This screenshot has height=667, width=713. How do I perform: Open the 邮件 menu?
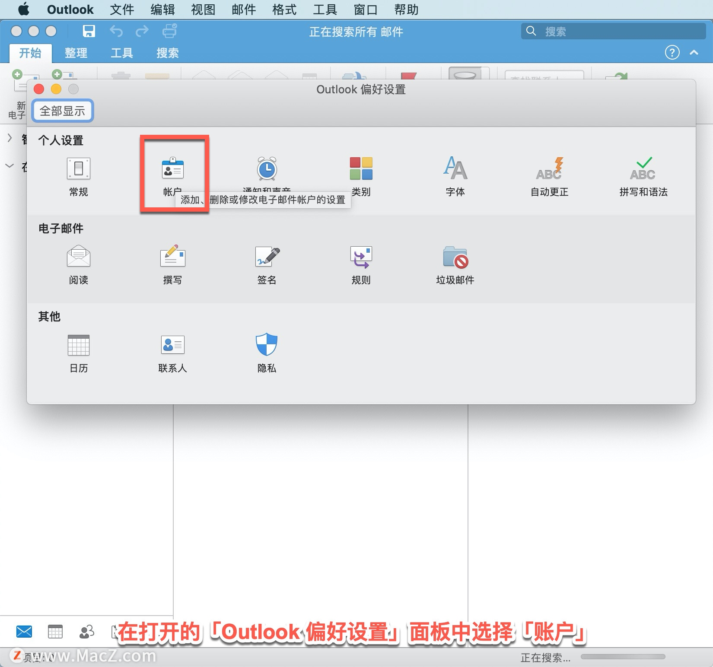pyautogui.click(x=244, y=9)
